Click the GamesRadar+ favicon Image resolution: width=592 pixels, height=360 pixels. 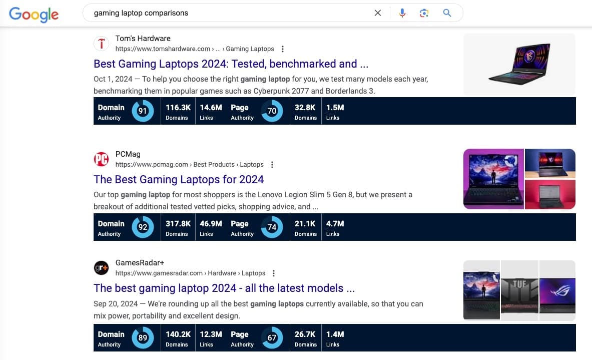coord(102,268)
